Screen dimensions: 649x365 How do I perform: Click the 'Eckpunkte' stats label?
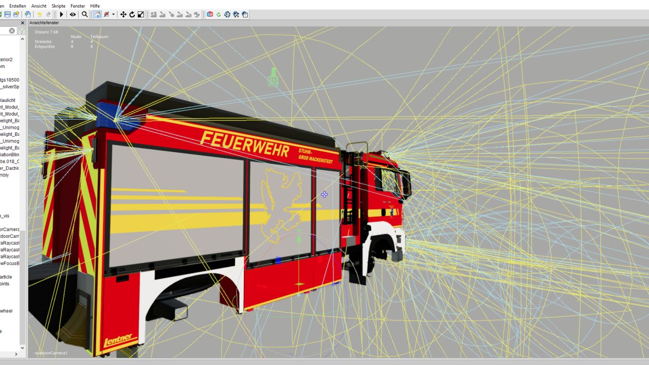click(45, 47)
